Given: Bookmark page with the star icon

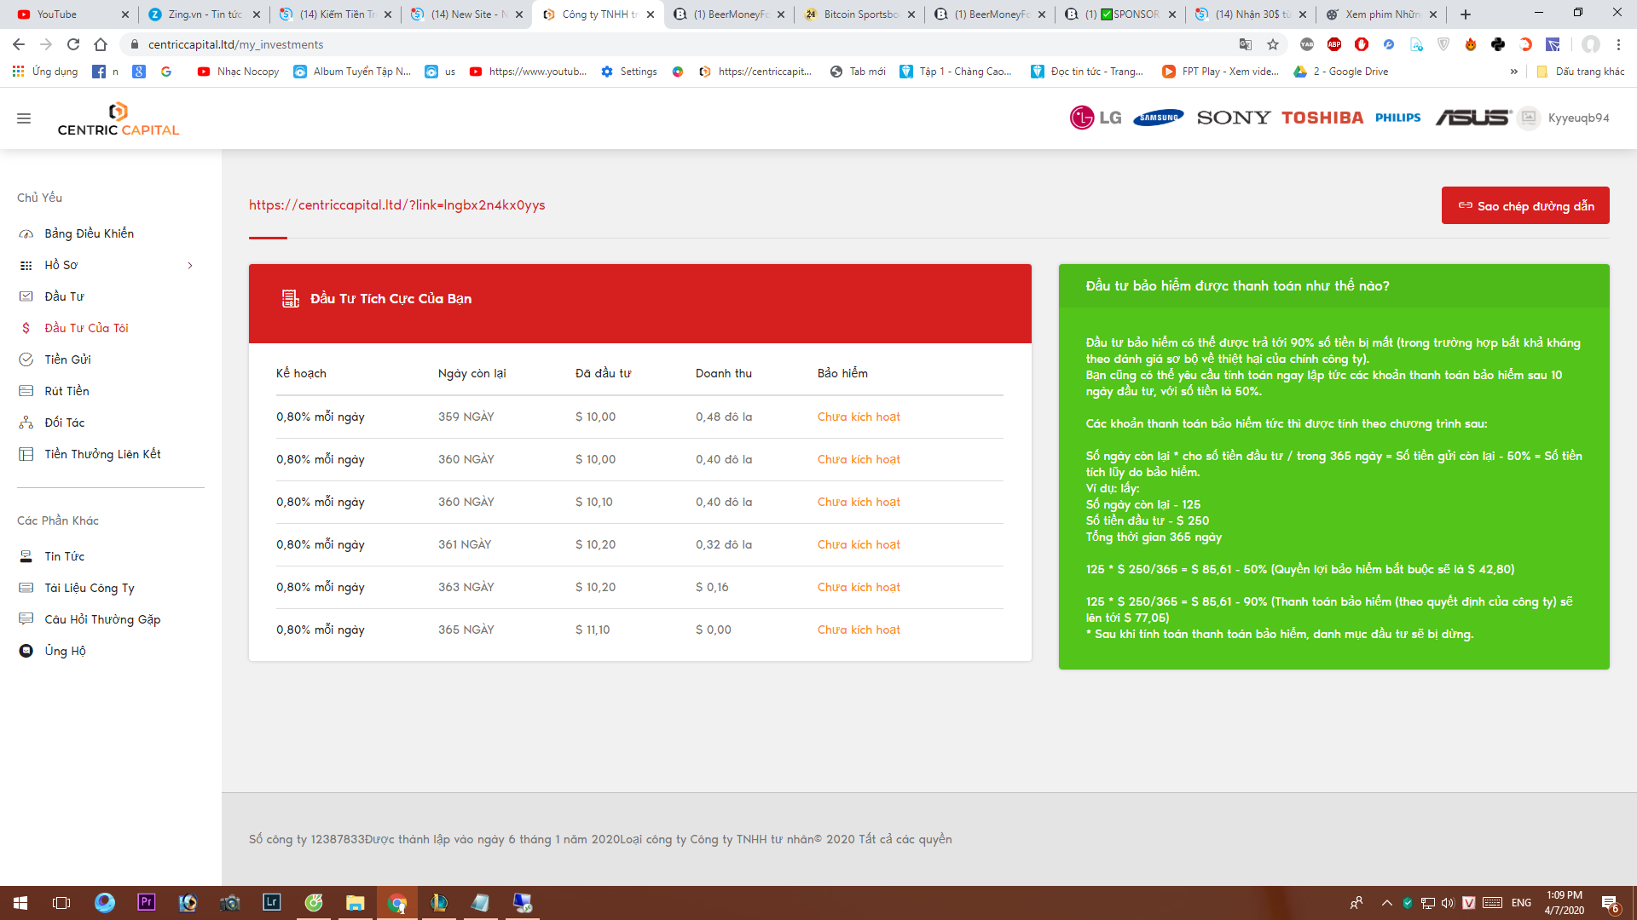Looking at the screenshot, I should 1273,44.
